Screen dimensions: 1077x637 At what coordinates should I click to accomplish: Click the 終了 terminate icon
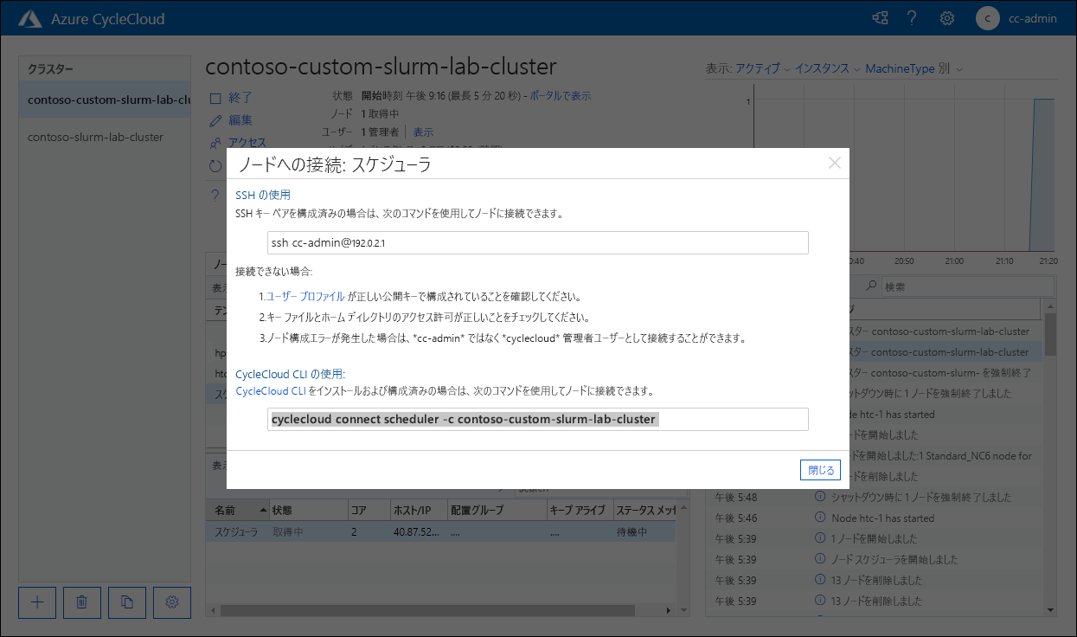215,96
